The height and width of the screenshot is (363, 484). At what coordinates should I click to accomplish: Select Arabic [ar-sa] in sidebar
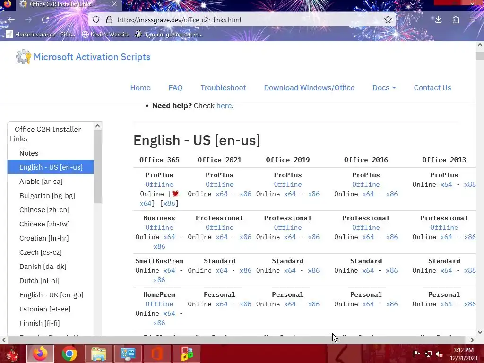[41, 181]
